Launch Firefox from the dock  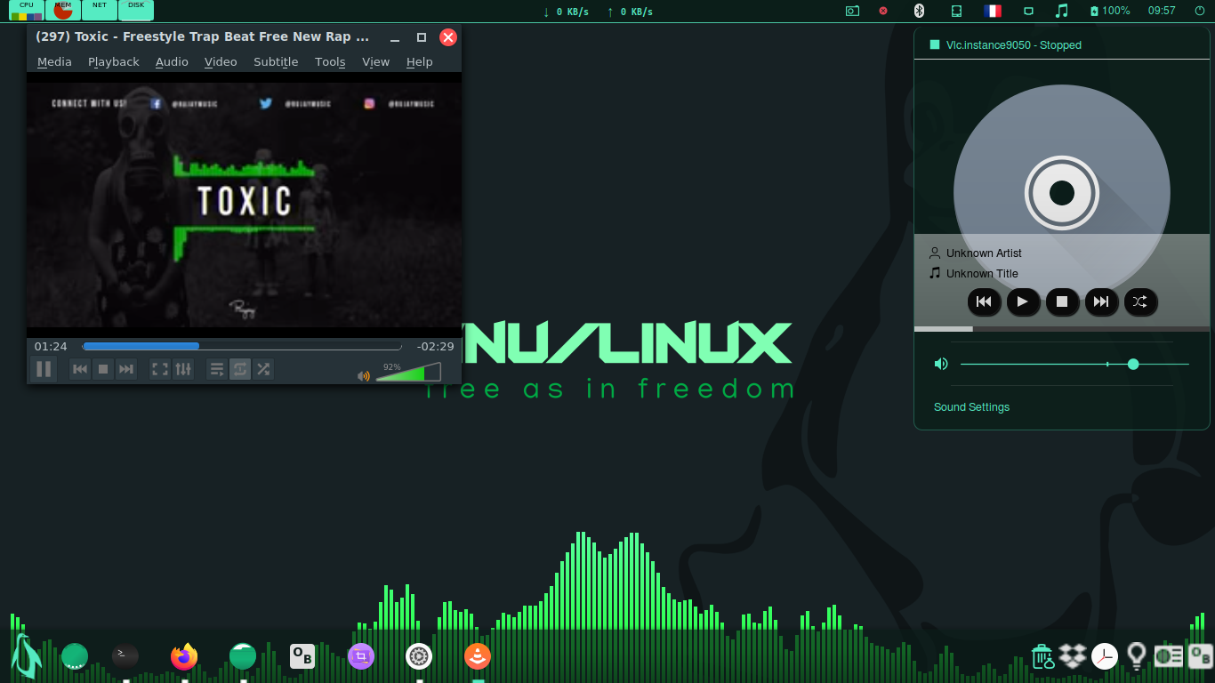(184, 656)
